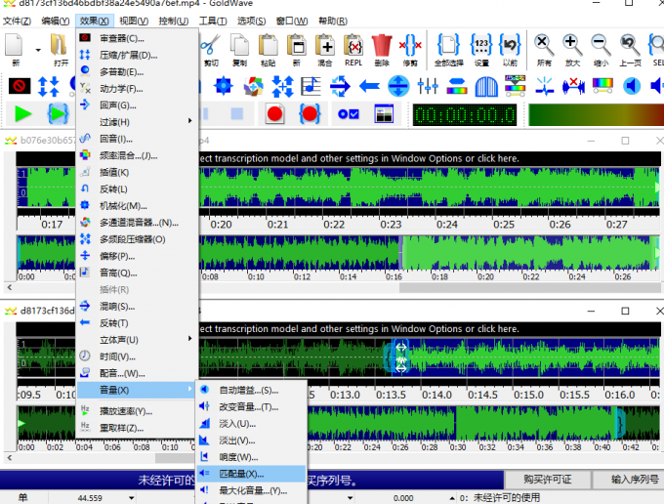Click the 00:00:00.0 time display
The image size is (664, 504).
pos(465,115)
